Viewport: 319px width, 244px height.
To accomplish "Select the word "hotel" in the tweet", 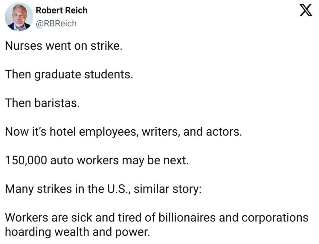I will pyautogui.click(x=63, y=131).
